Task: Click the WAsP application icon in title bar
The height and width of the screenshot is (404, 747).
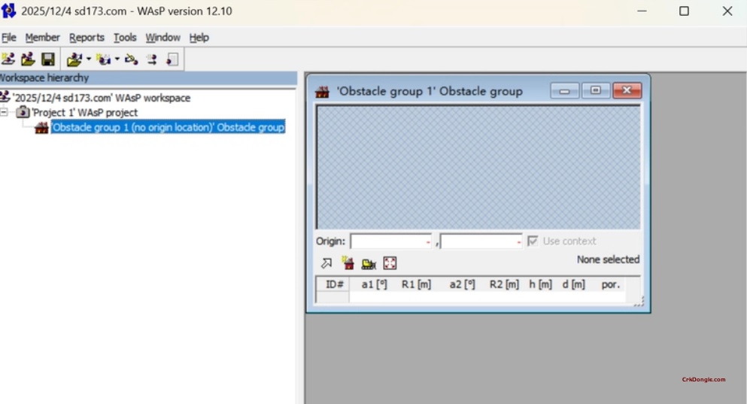Action: coord(8,11)
